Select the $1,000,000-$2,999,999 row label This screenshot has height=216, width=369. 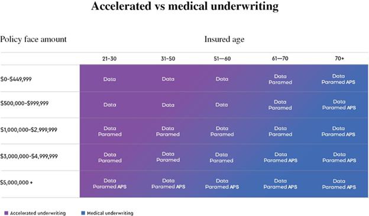point(29,130)
